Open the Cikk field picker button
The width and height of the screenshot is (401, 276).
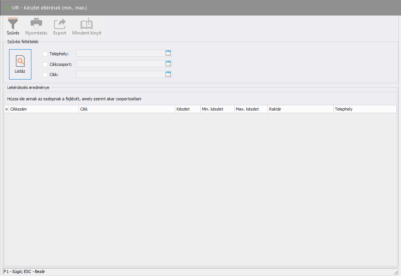(169, 74)
